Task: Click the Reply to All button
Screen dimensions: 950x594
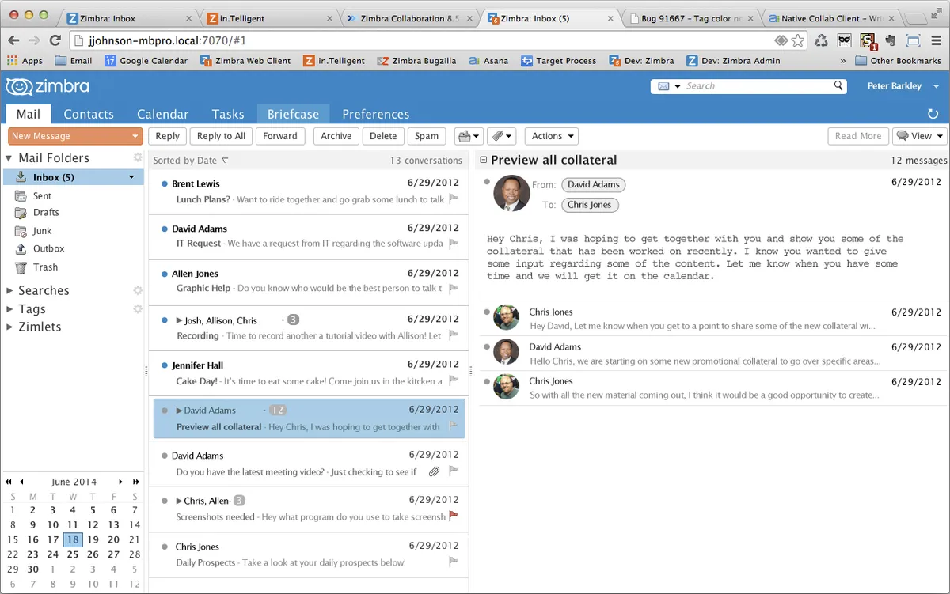Action: [221, 136]
